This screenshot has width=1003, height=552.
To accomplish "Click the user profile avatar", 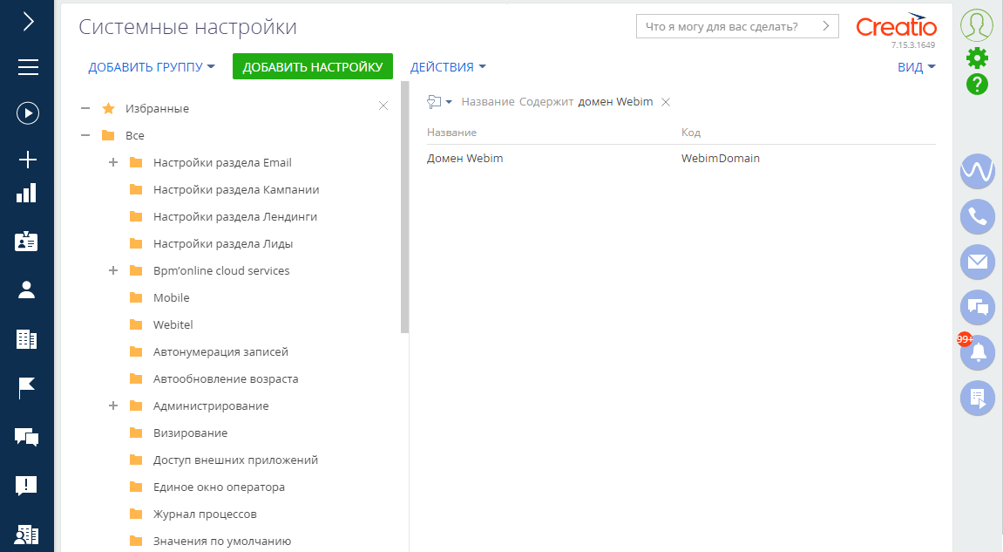I will click(977, 24).
